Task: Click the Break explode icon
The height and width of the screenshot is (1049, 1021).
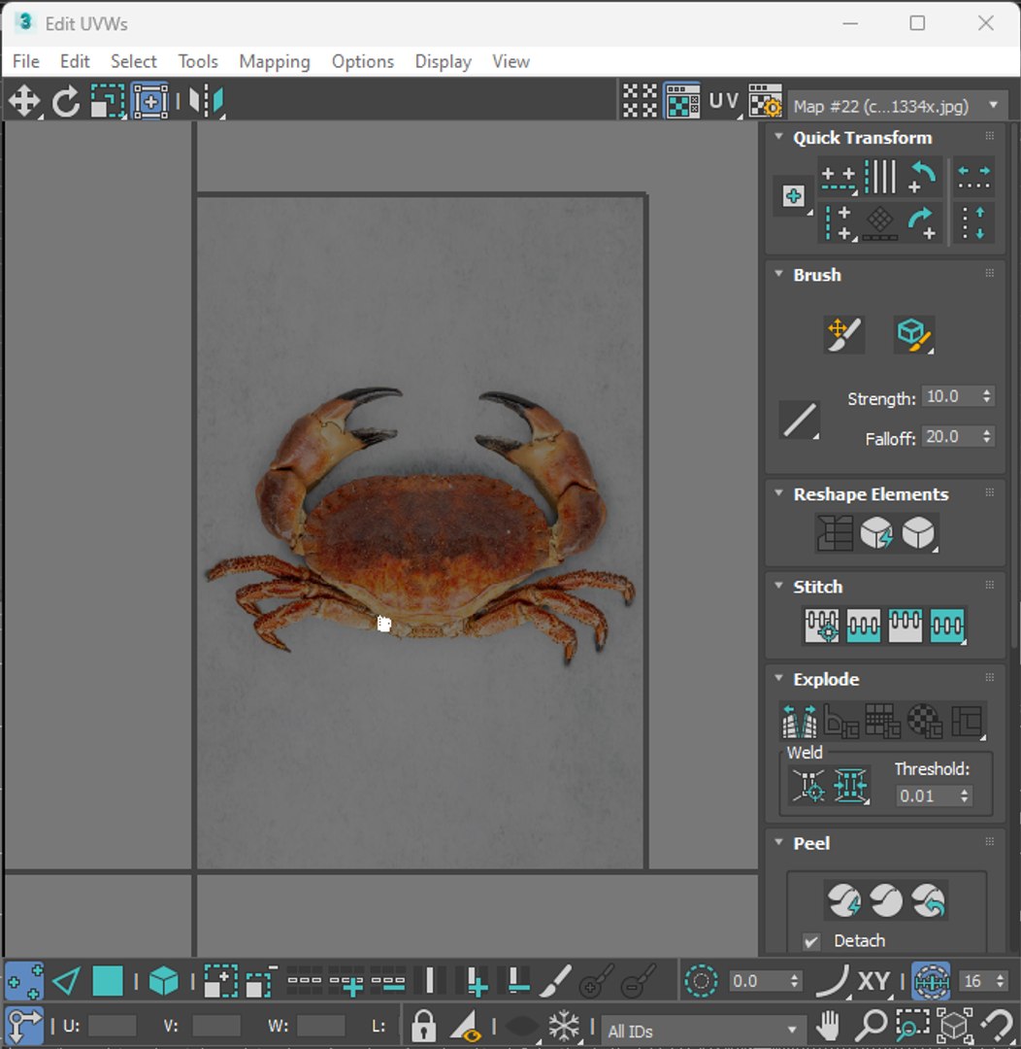Action: click(800, 721)
